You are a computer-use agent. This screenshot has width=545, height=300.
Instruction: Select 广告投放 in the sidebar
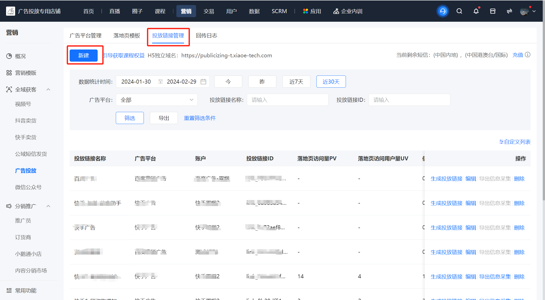click(x=26, y=170)
